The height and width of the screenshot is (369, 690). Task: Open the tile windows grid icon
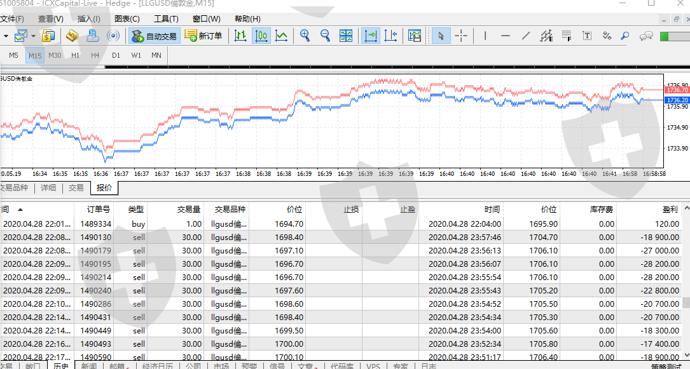[x=346, y=36]
